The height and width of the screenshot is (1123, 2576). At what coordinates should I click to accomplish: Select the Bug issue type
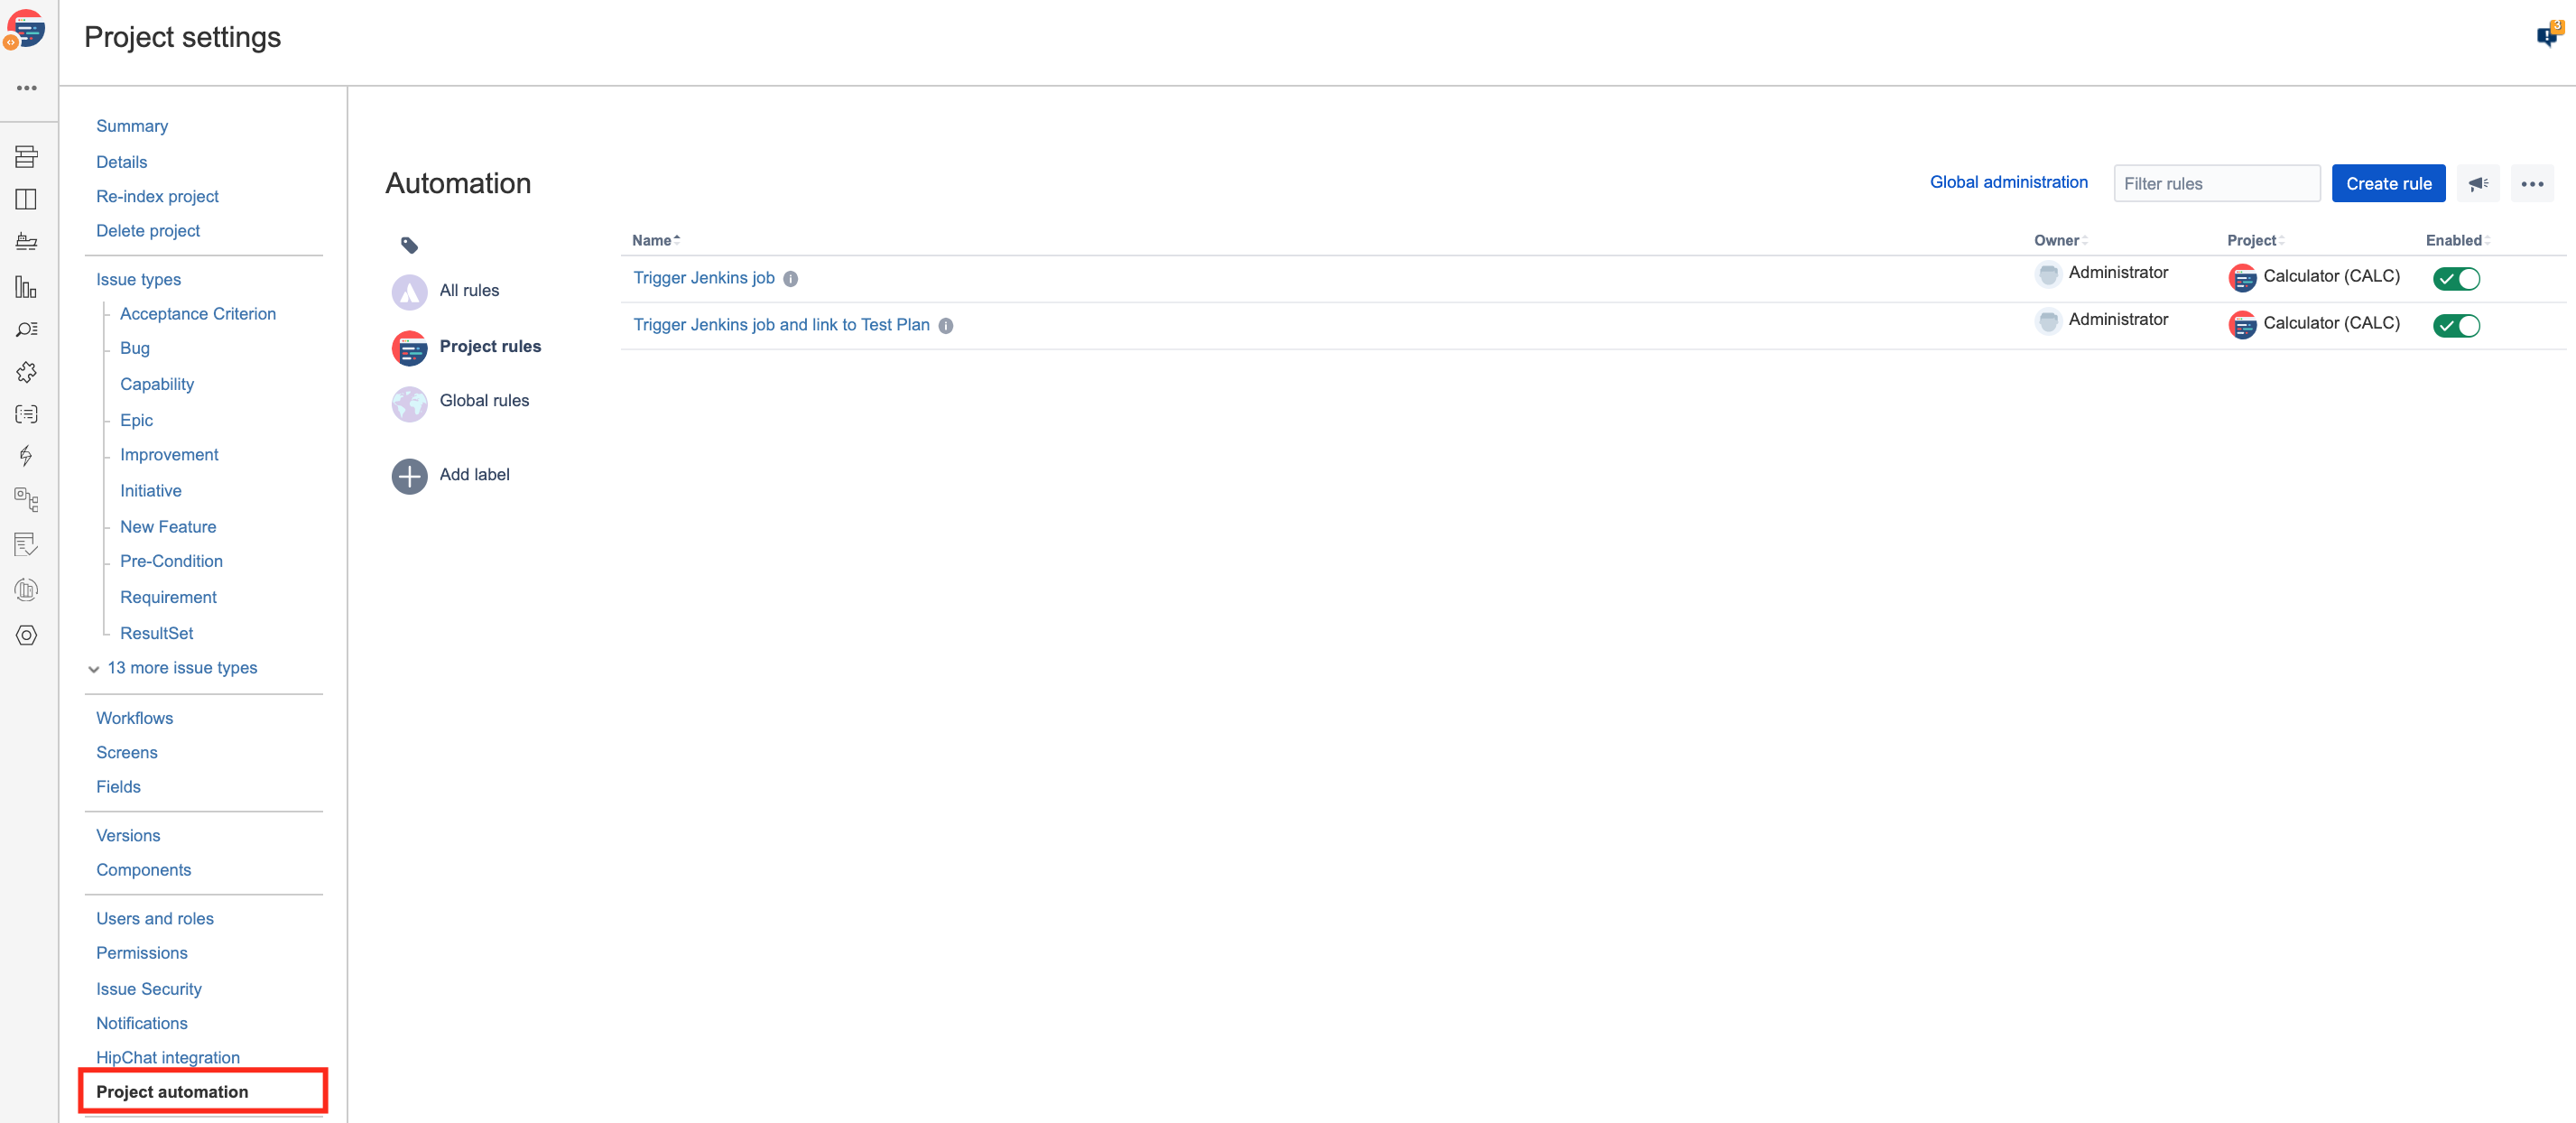[x=135, y=348]
